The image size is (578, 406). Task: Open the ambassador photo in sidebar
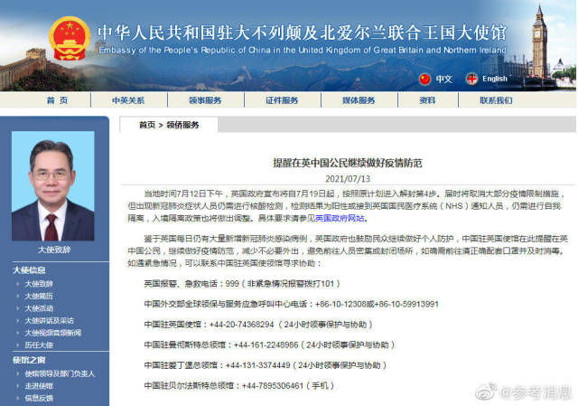point(52,186)
